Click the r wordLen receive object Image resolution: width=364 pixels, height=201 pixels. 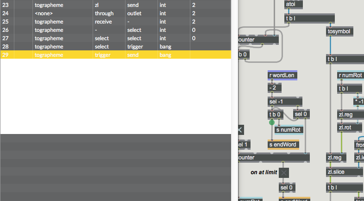282,75
